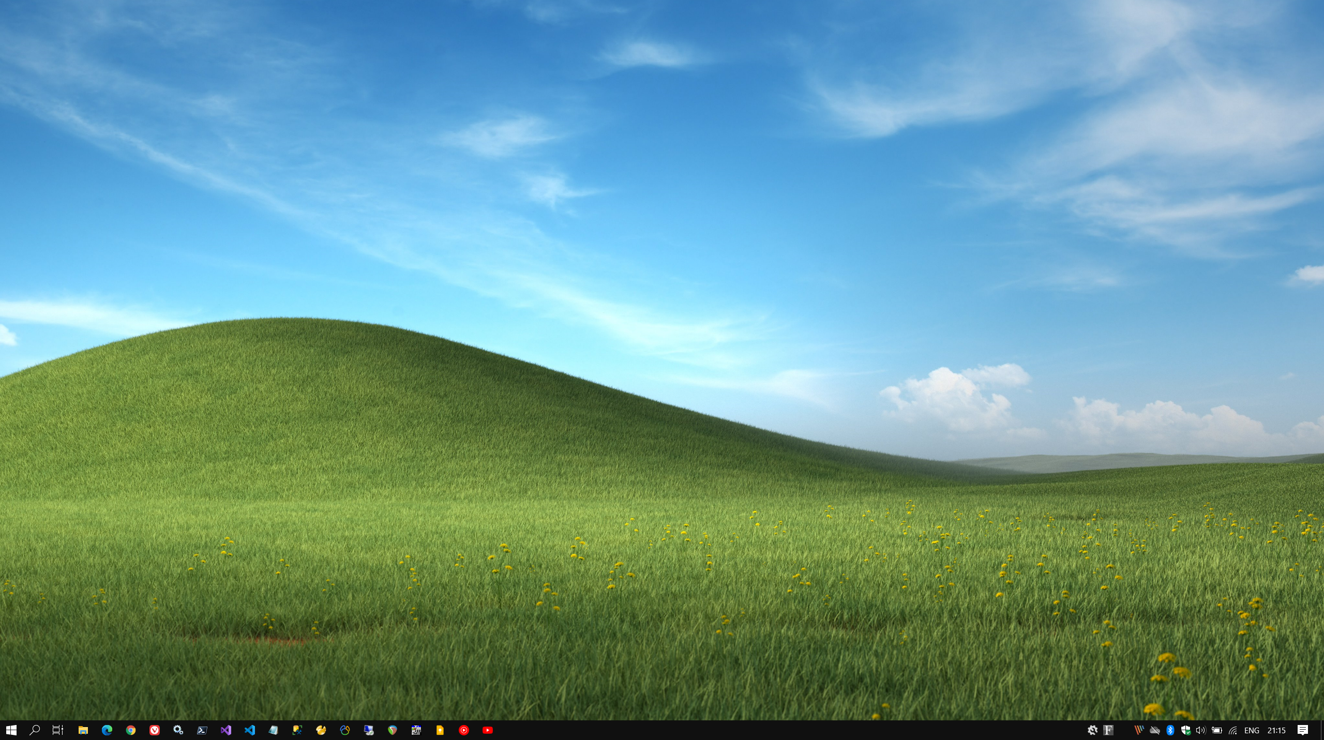Click the Show desktop strip at taskbar end
1324x740 pixels.
point(1322,730)
